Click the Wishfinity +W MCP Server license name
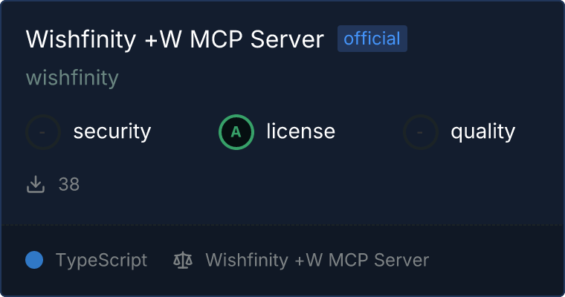Screen dimensions: 565x297 317,260
